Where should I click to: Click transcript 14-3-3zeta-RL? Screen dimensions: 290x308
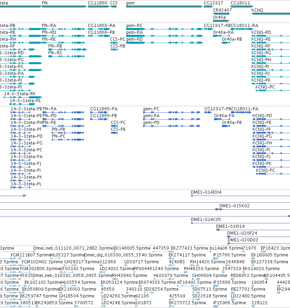pyautogui.click(x=26, y=101)
